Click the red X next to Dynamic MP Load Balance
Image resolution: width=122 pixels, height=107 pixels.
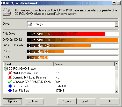[x=10, y=77]
